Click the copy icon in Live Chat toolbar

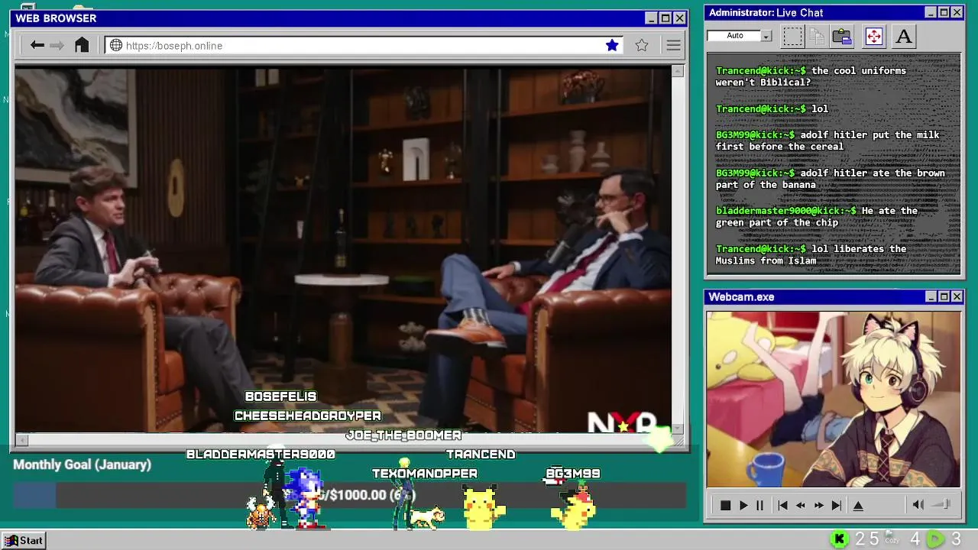coord(817,36)
